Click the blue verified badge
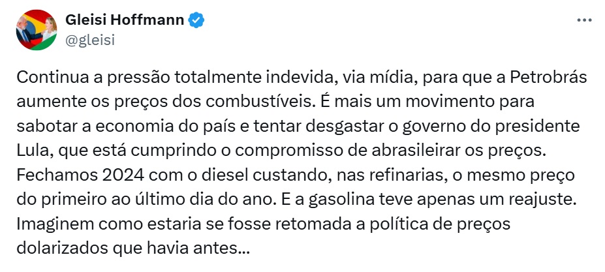 tap(197, 21)
